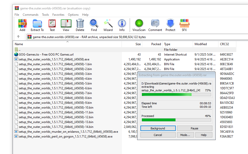Viewport: 248px width, 154px height.
Task: Click the Processed 49% progress bar
Action: [x=176, y=120]
